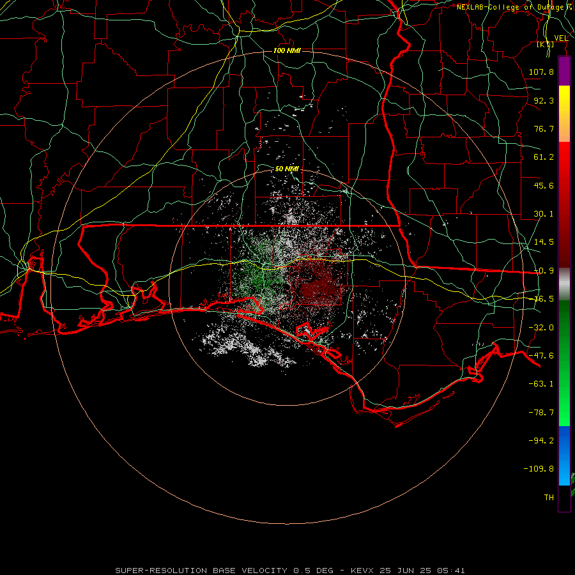The image size is (575, 575).
Task: Click the 107.8 velocity scale value
Action: (x=541, y=72)
